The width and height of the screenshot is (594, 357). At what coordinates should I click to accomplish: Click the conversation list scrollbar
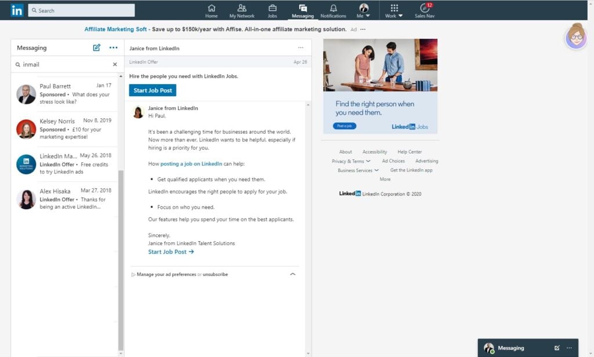coord(121,260)
